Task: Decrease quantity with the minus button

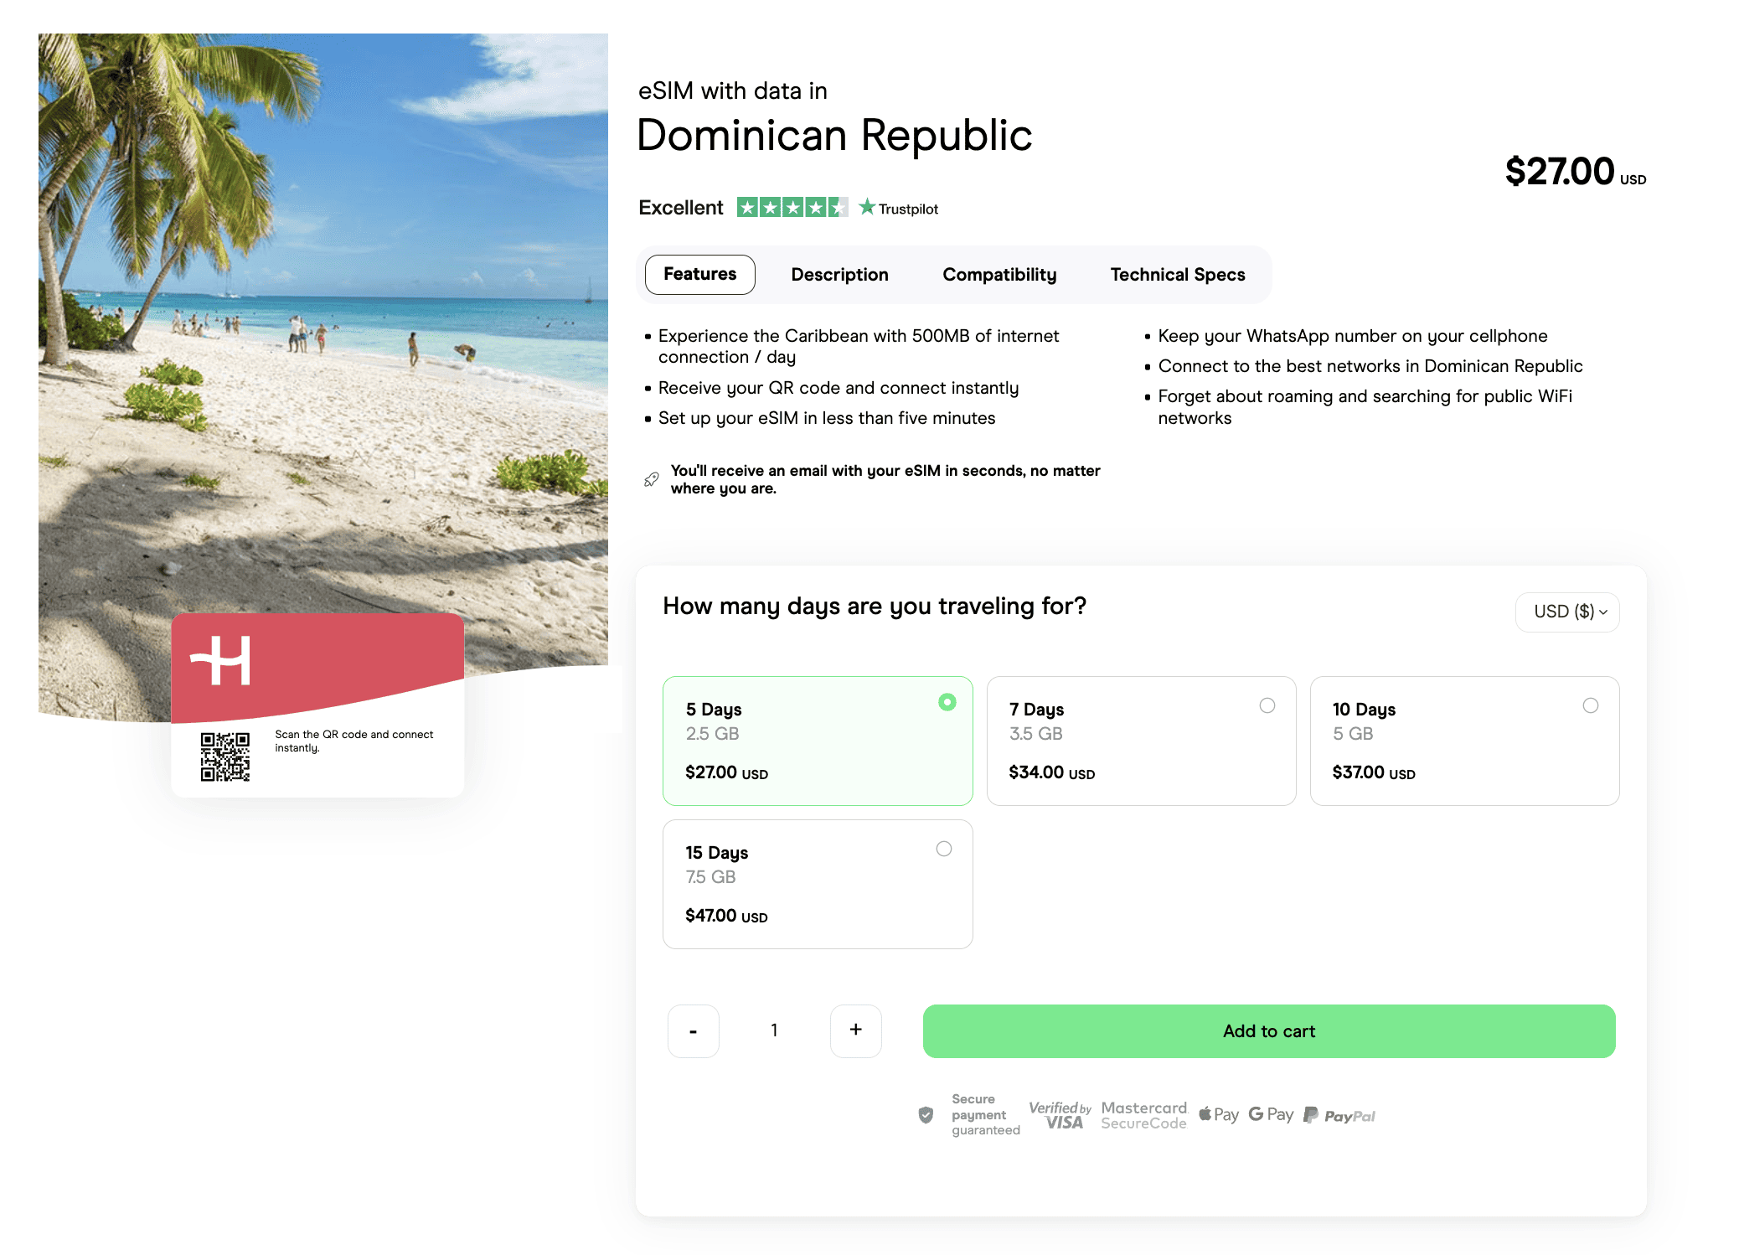Action: [x=694, y=1030]
